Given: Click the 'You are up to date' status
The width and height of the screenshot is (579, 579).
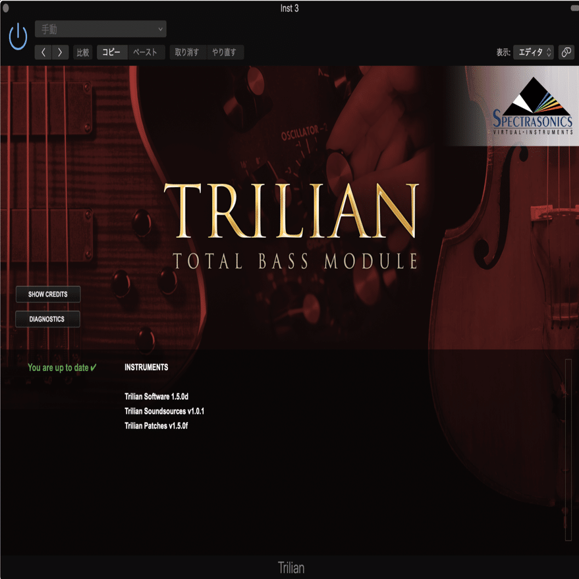Looking at the screenshot, I should [62, 368].
